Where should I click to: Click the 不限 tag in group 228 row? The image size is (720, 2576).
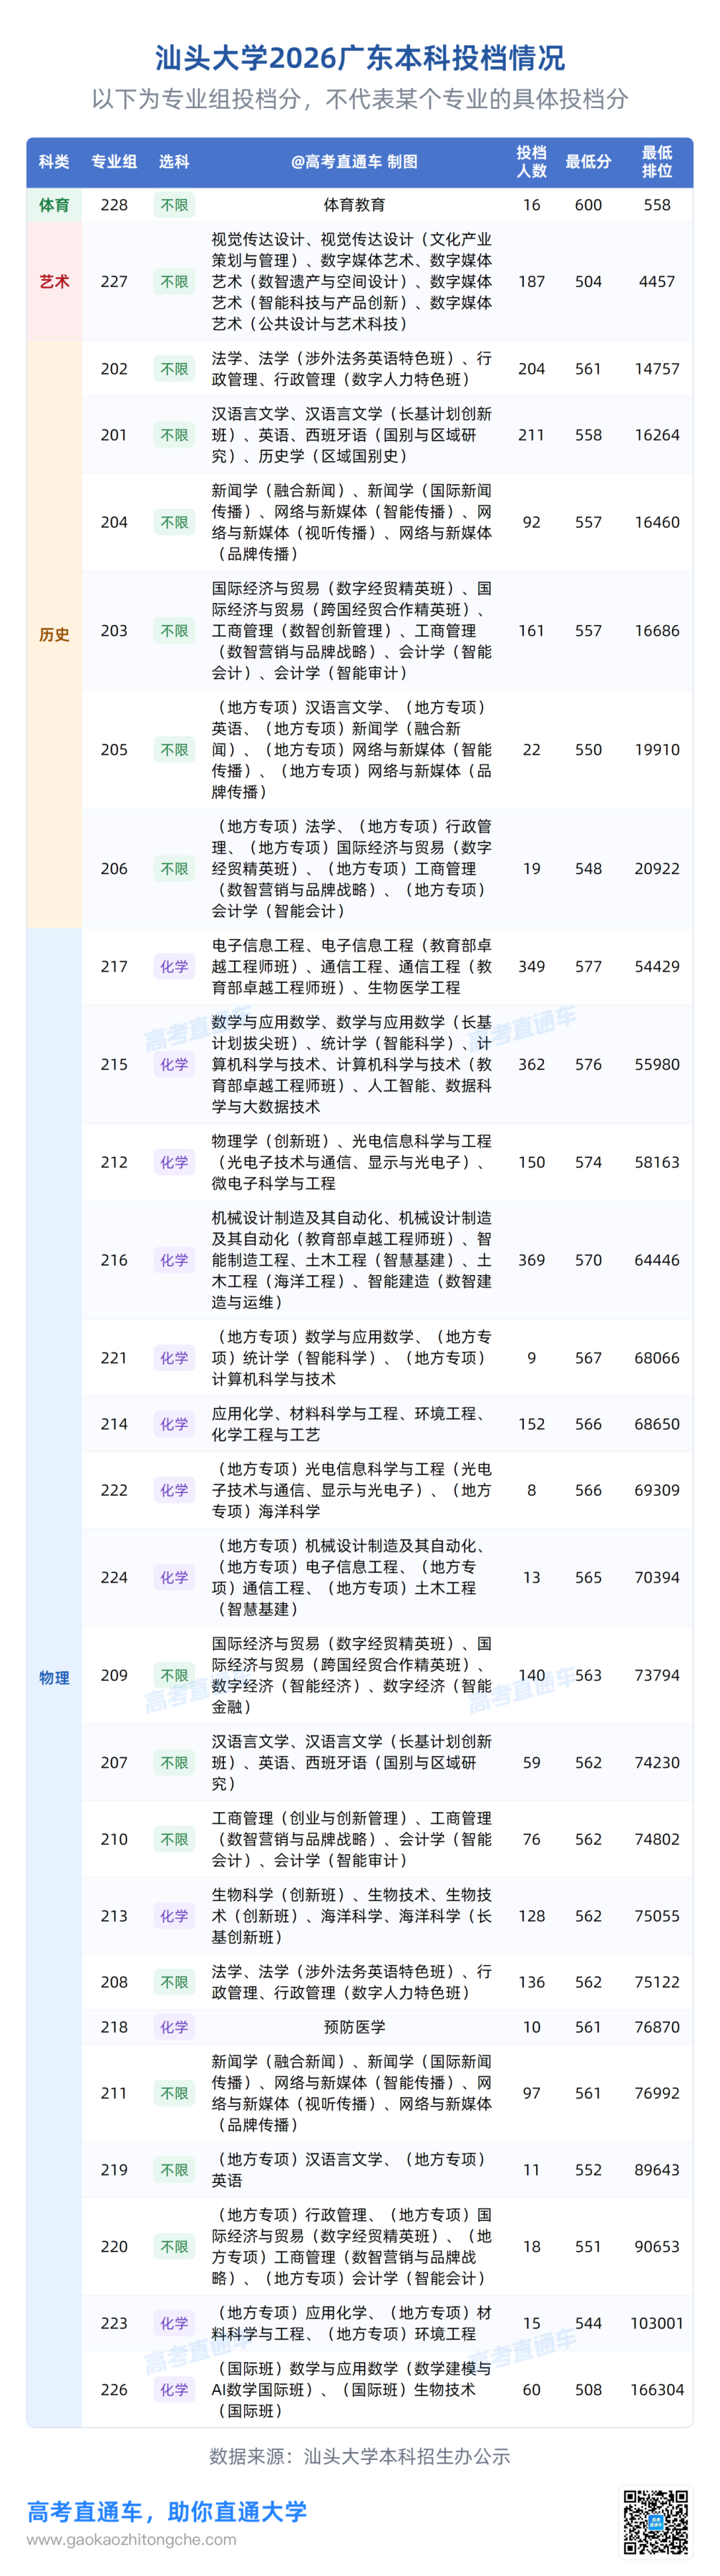coord(174,205)
